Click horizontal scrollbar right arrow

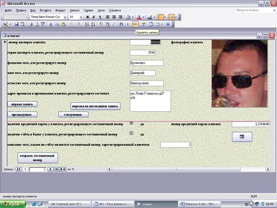[268, 169]
